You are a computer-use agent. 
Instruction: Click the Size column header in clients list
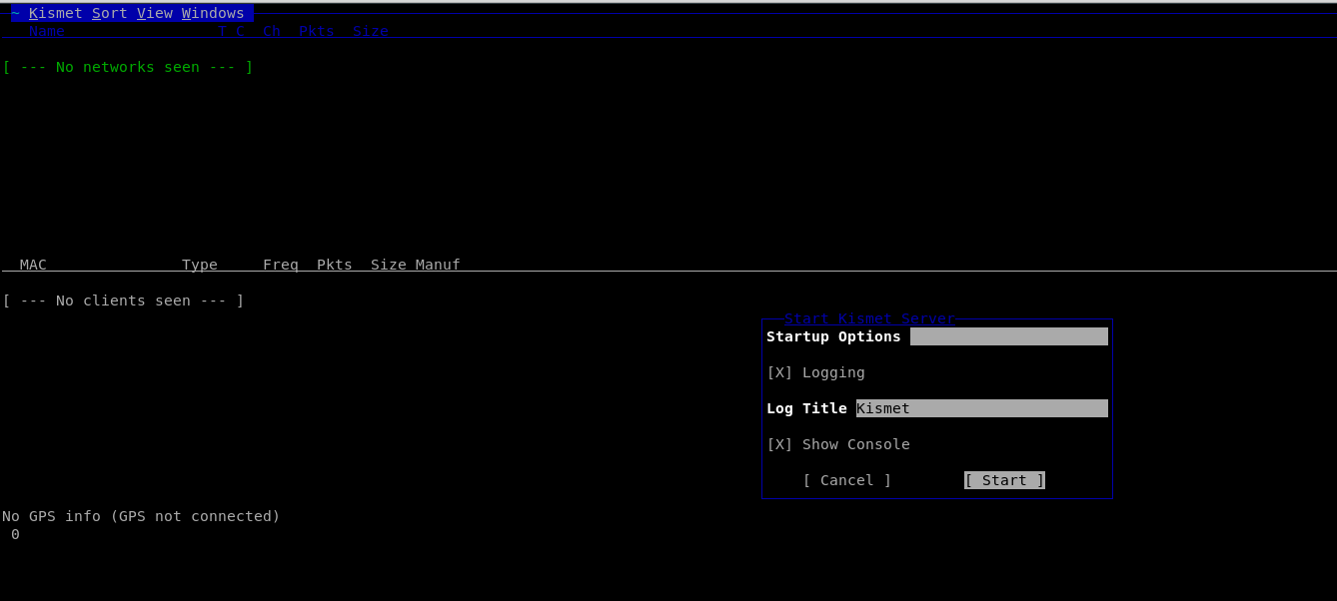pos(389,265)
